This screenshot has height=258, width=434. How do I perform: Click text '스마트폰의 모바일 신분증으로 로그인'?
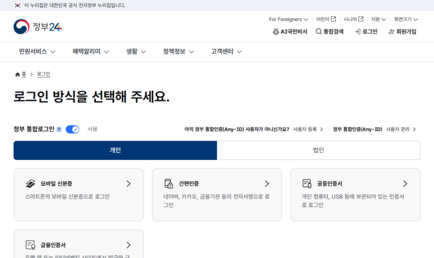[x=67, y=196]
